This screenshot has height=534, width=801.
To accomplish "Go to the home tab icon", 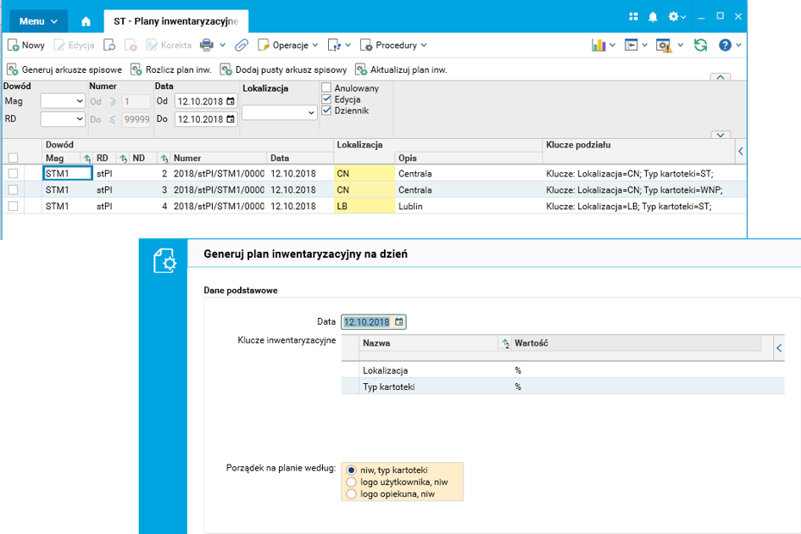I will tap(86, 21).
